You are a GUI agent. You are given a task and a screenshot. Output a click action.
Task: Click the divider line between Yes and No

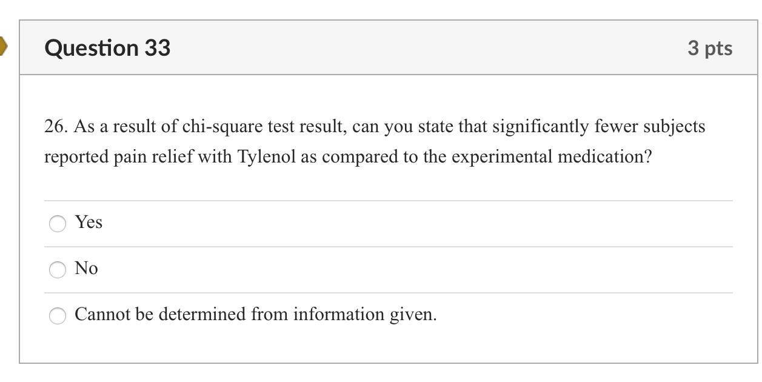(x=388, y=246)
